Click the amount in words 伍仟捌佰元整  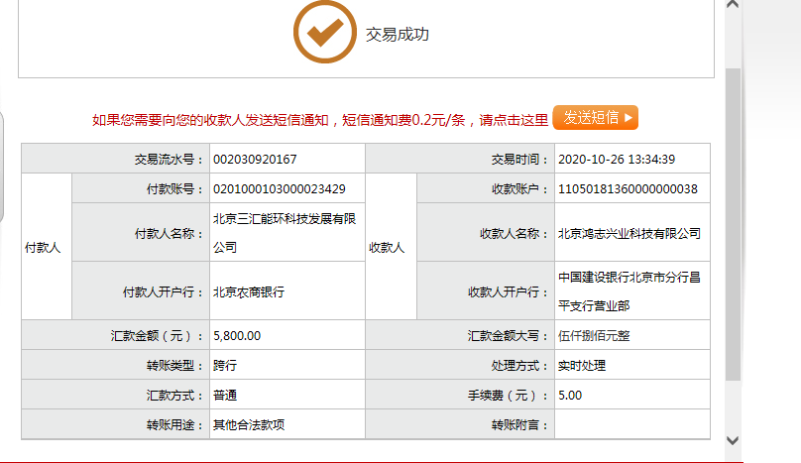click(594, 336)
